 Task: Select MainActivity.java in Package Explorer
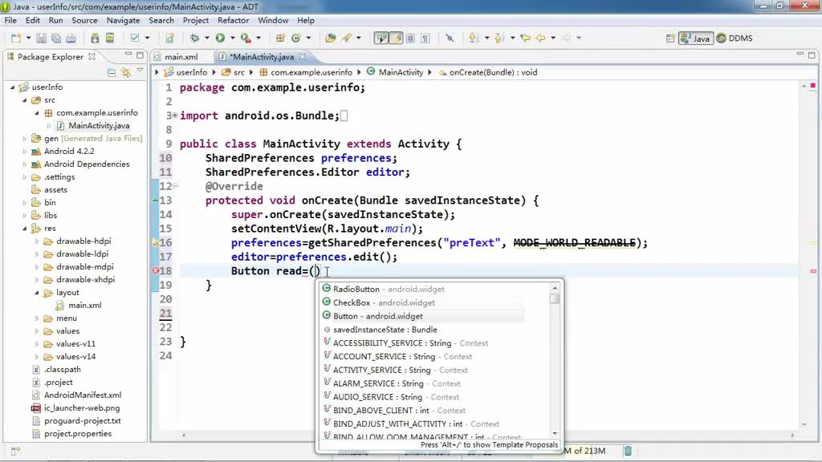point(93,126)
